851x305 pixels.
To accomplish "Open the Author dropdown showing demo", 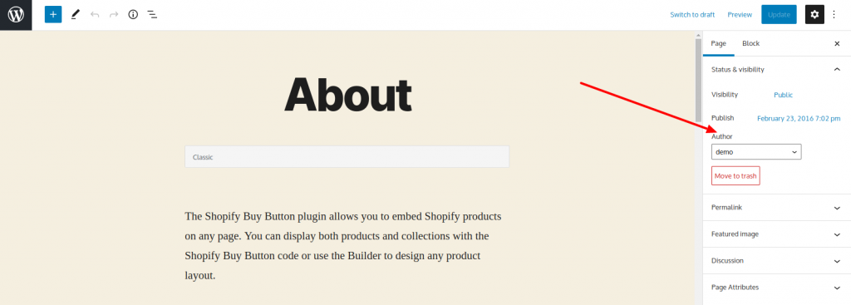I will [756, 152].
